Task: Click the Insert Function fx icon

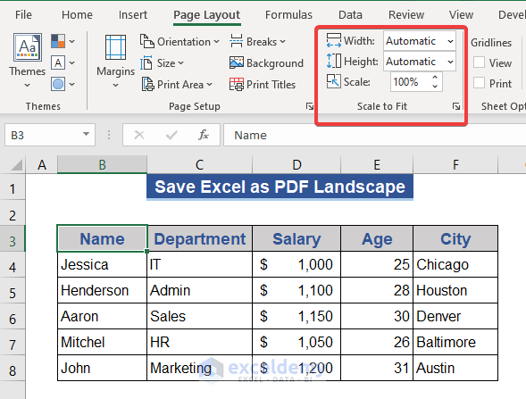Action: (204, 135)
